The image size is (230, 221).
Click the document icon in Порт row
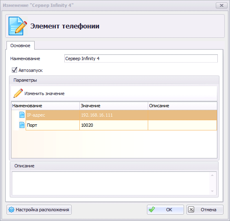click(22, 125)
